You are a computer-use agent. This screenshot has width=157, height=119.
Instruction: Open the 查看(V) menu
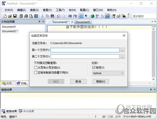pyautogui.click(x=47, y=10)
